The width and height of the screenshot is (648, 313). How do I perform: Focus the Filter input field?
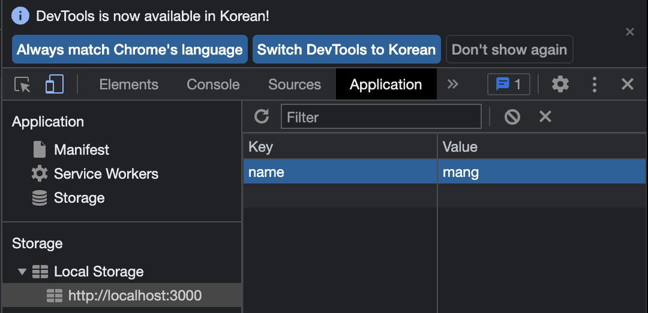coord(381,117)
